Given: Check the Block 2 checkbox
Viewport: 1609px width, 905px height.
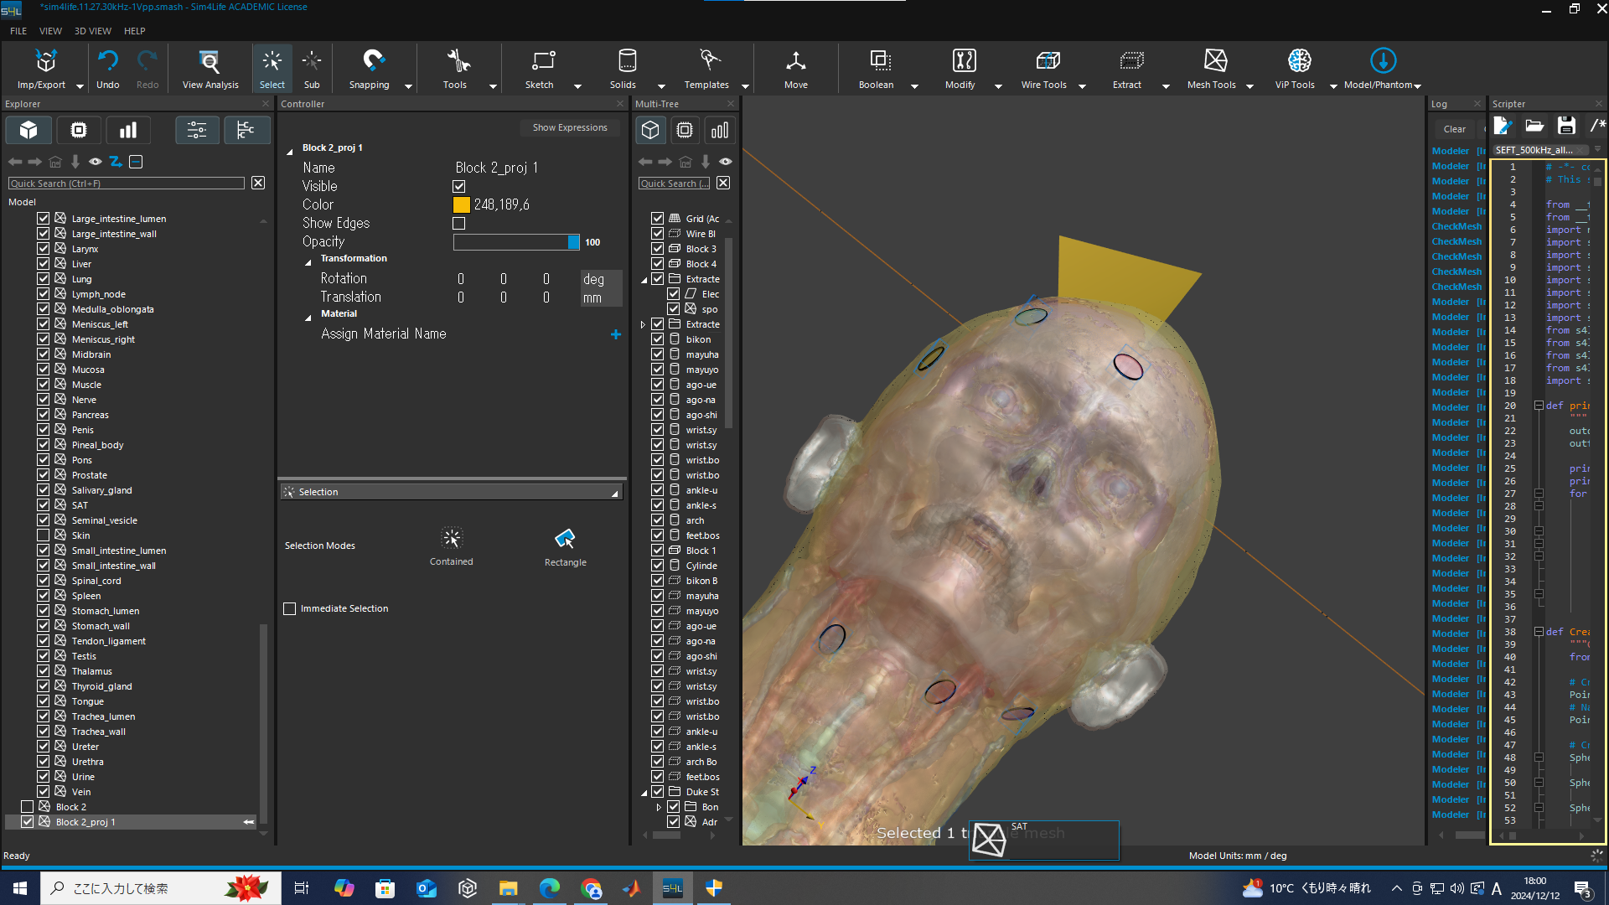Looking at the screenshot, I should tap(27, 807).
